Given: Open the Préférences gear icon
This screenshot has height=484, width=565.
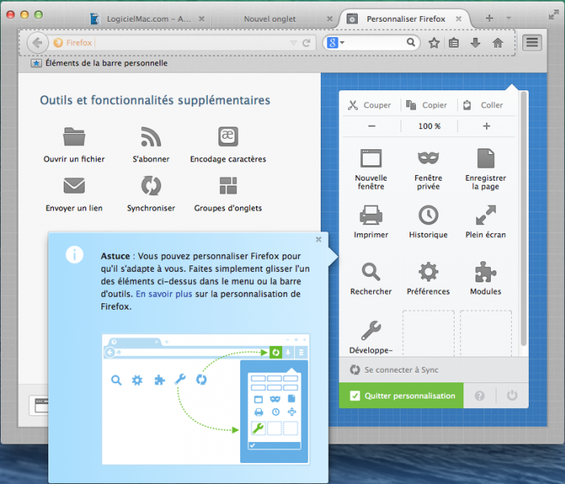Looking at the screenshot, I should pos(428,272).
